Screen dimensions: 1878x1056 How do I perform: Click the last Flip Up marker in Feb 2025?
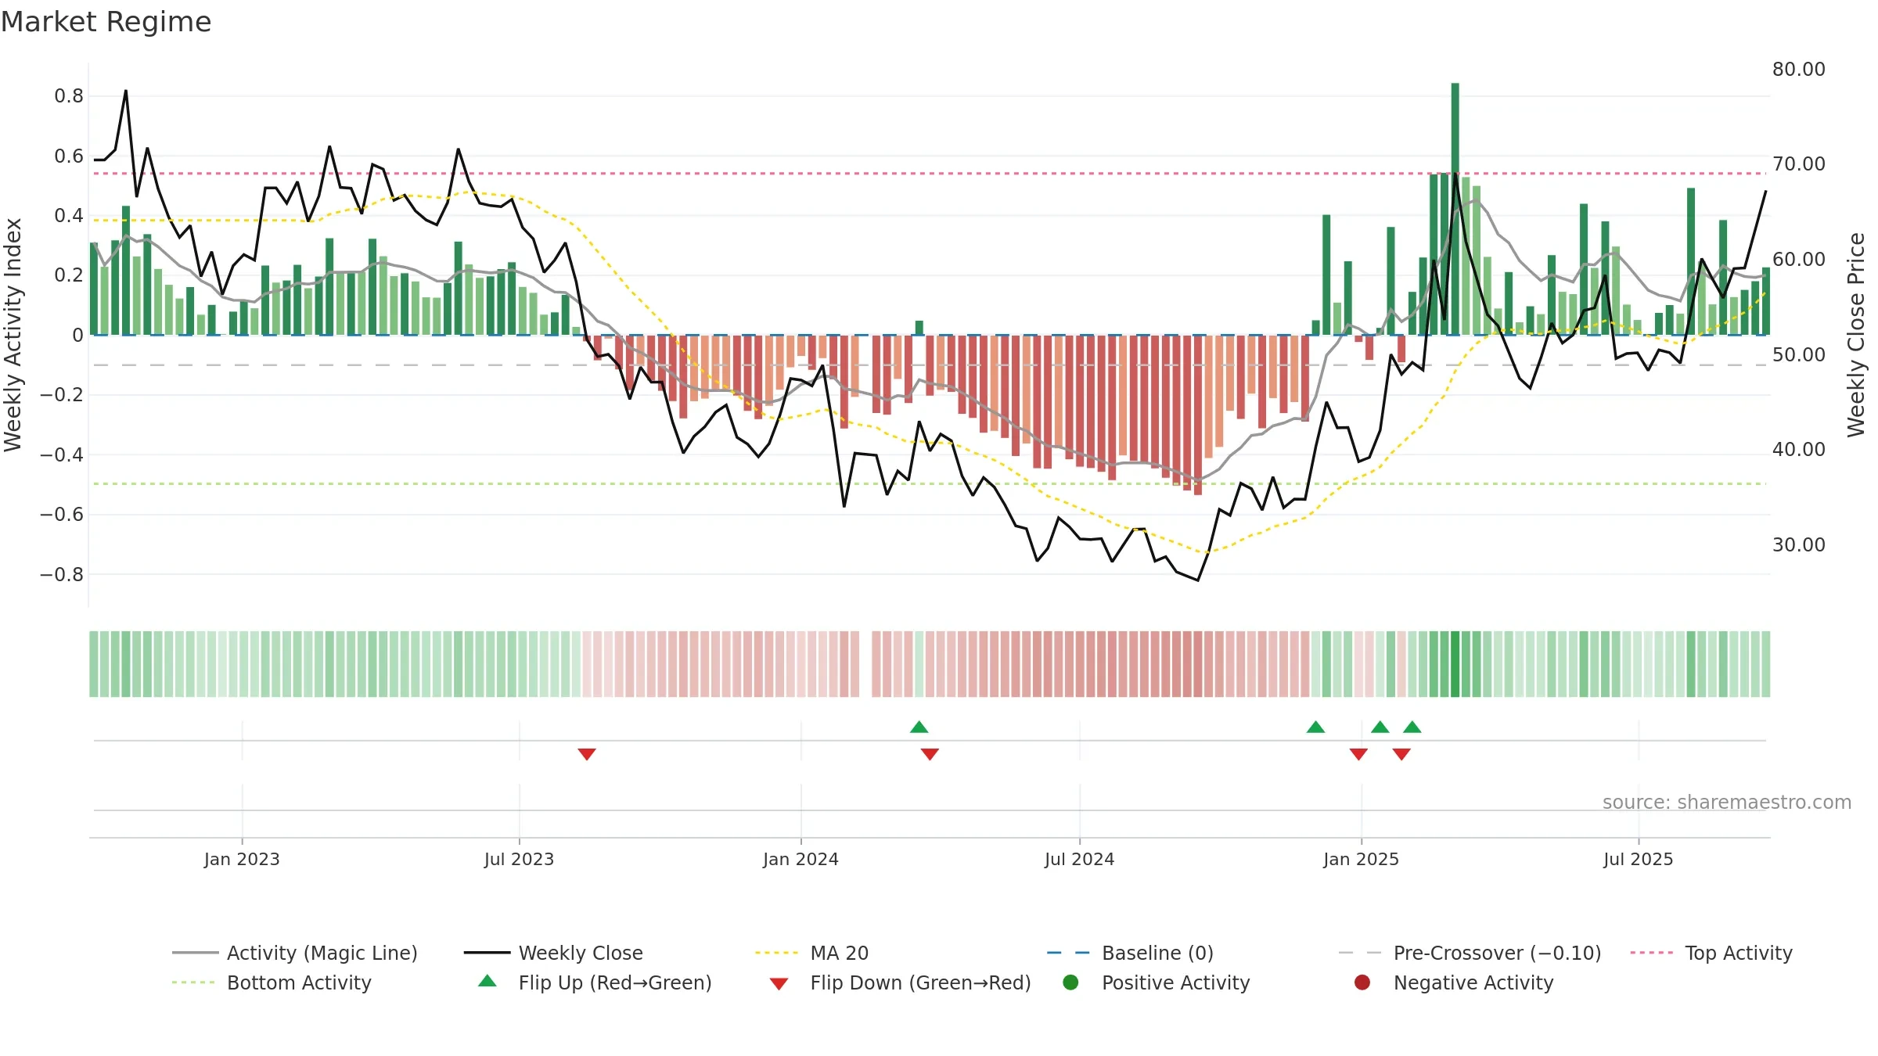click(x=1412, y=727)
